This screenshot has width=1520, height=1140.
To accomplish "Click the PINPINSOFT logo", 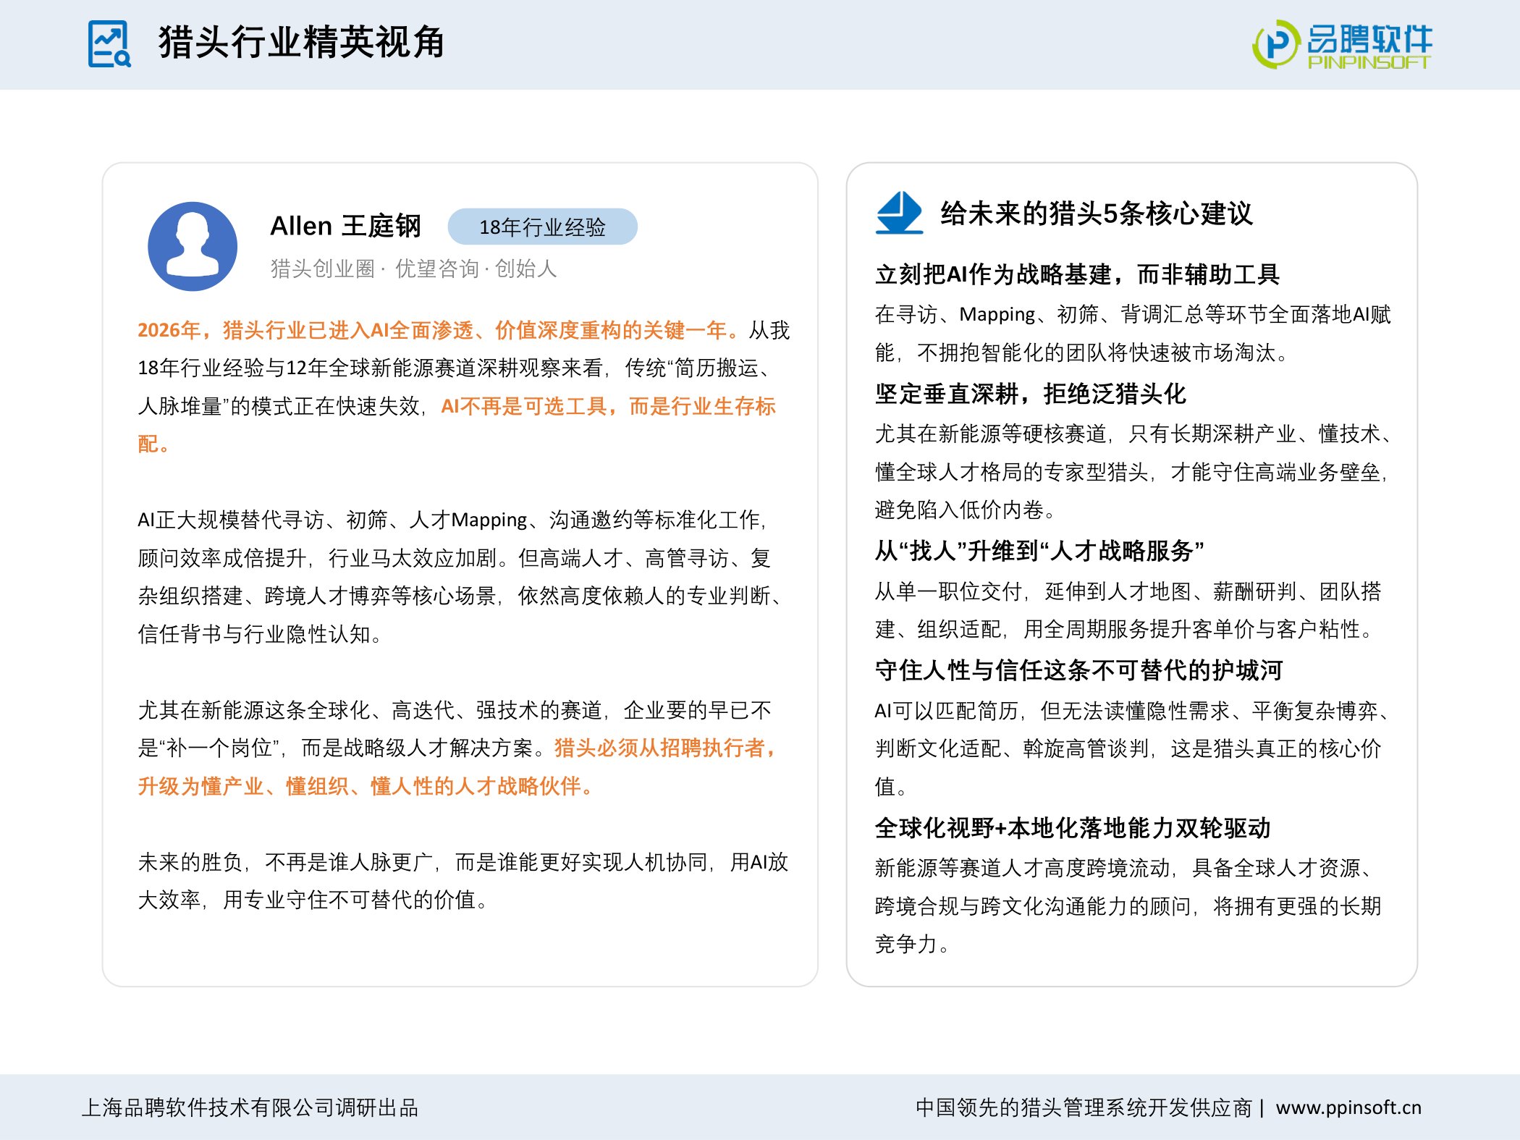I will [1343, 45].
